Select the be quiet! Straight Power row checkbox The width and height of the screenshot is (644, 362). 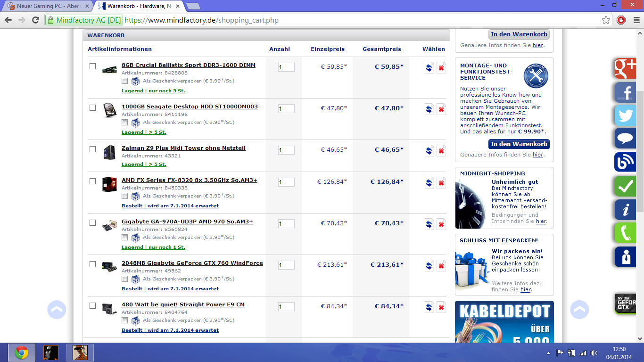pyautogui.click(x=93, y=305)
